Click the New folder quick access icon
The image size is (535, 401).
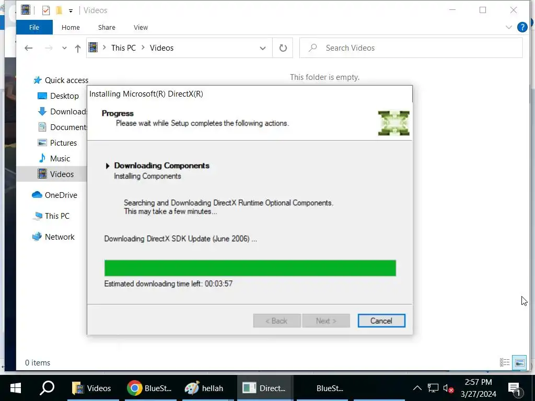59,10
